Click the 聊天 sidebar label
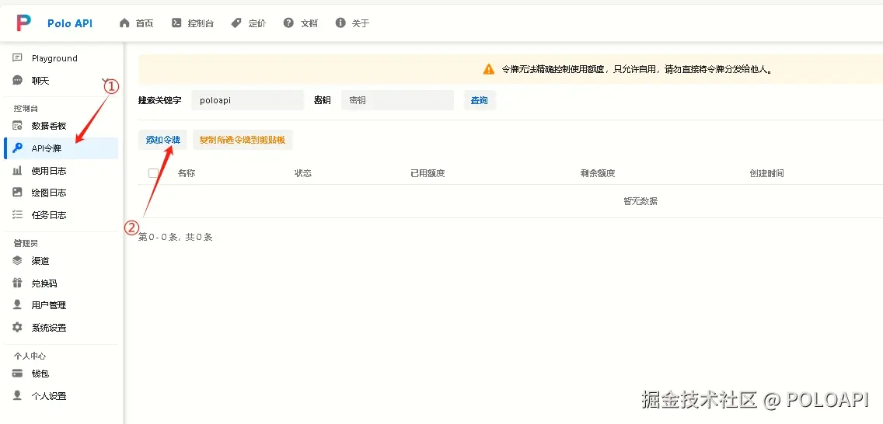Viewport: 883px width, 424px height. click(40, 81)
